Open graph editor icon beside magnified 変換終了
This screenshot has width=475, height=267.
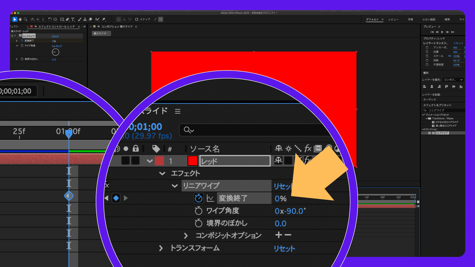[x=210, y=198]
